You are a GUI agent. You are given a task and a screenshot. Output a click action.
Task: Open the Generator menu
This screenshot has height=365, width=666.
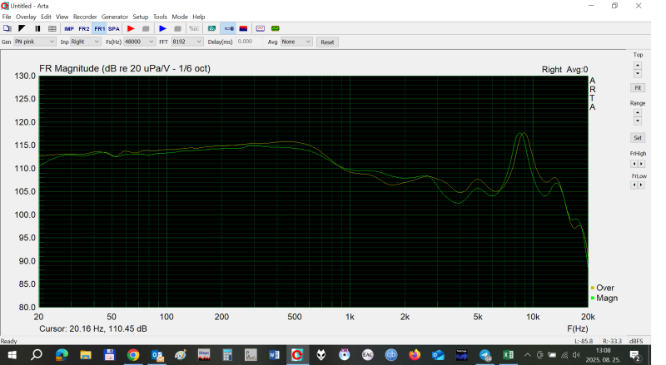[x=115, y=17]
